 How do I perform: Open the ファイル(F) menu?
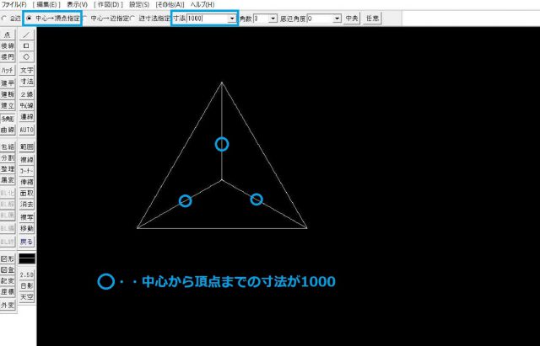coord(14,5)
